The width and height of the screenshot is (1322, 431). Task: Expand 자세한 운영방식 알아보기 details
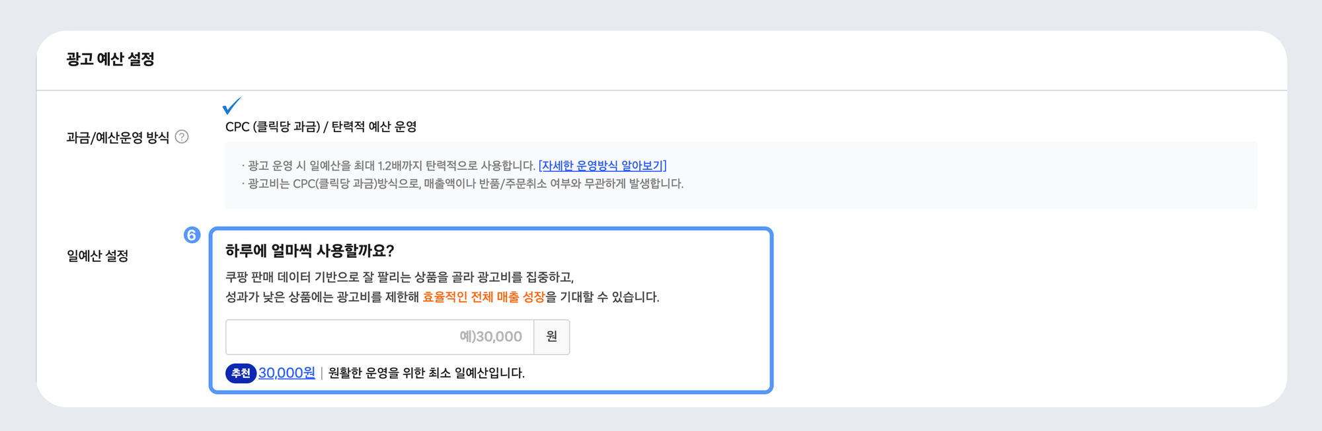[602, 166]
